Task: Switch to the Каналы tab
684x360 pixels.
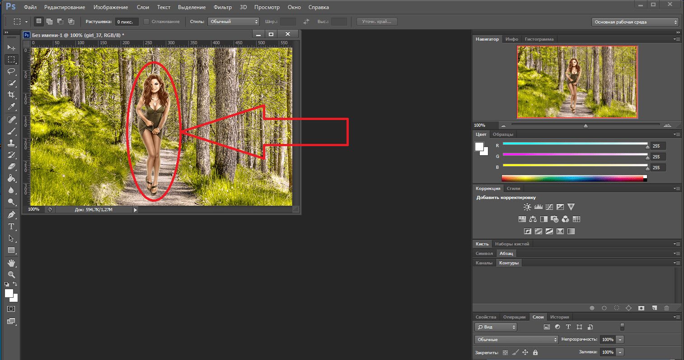Action: (x=484, y=263)
